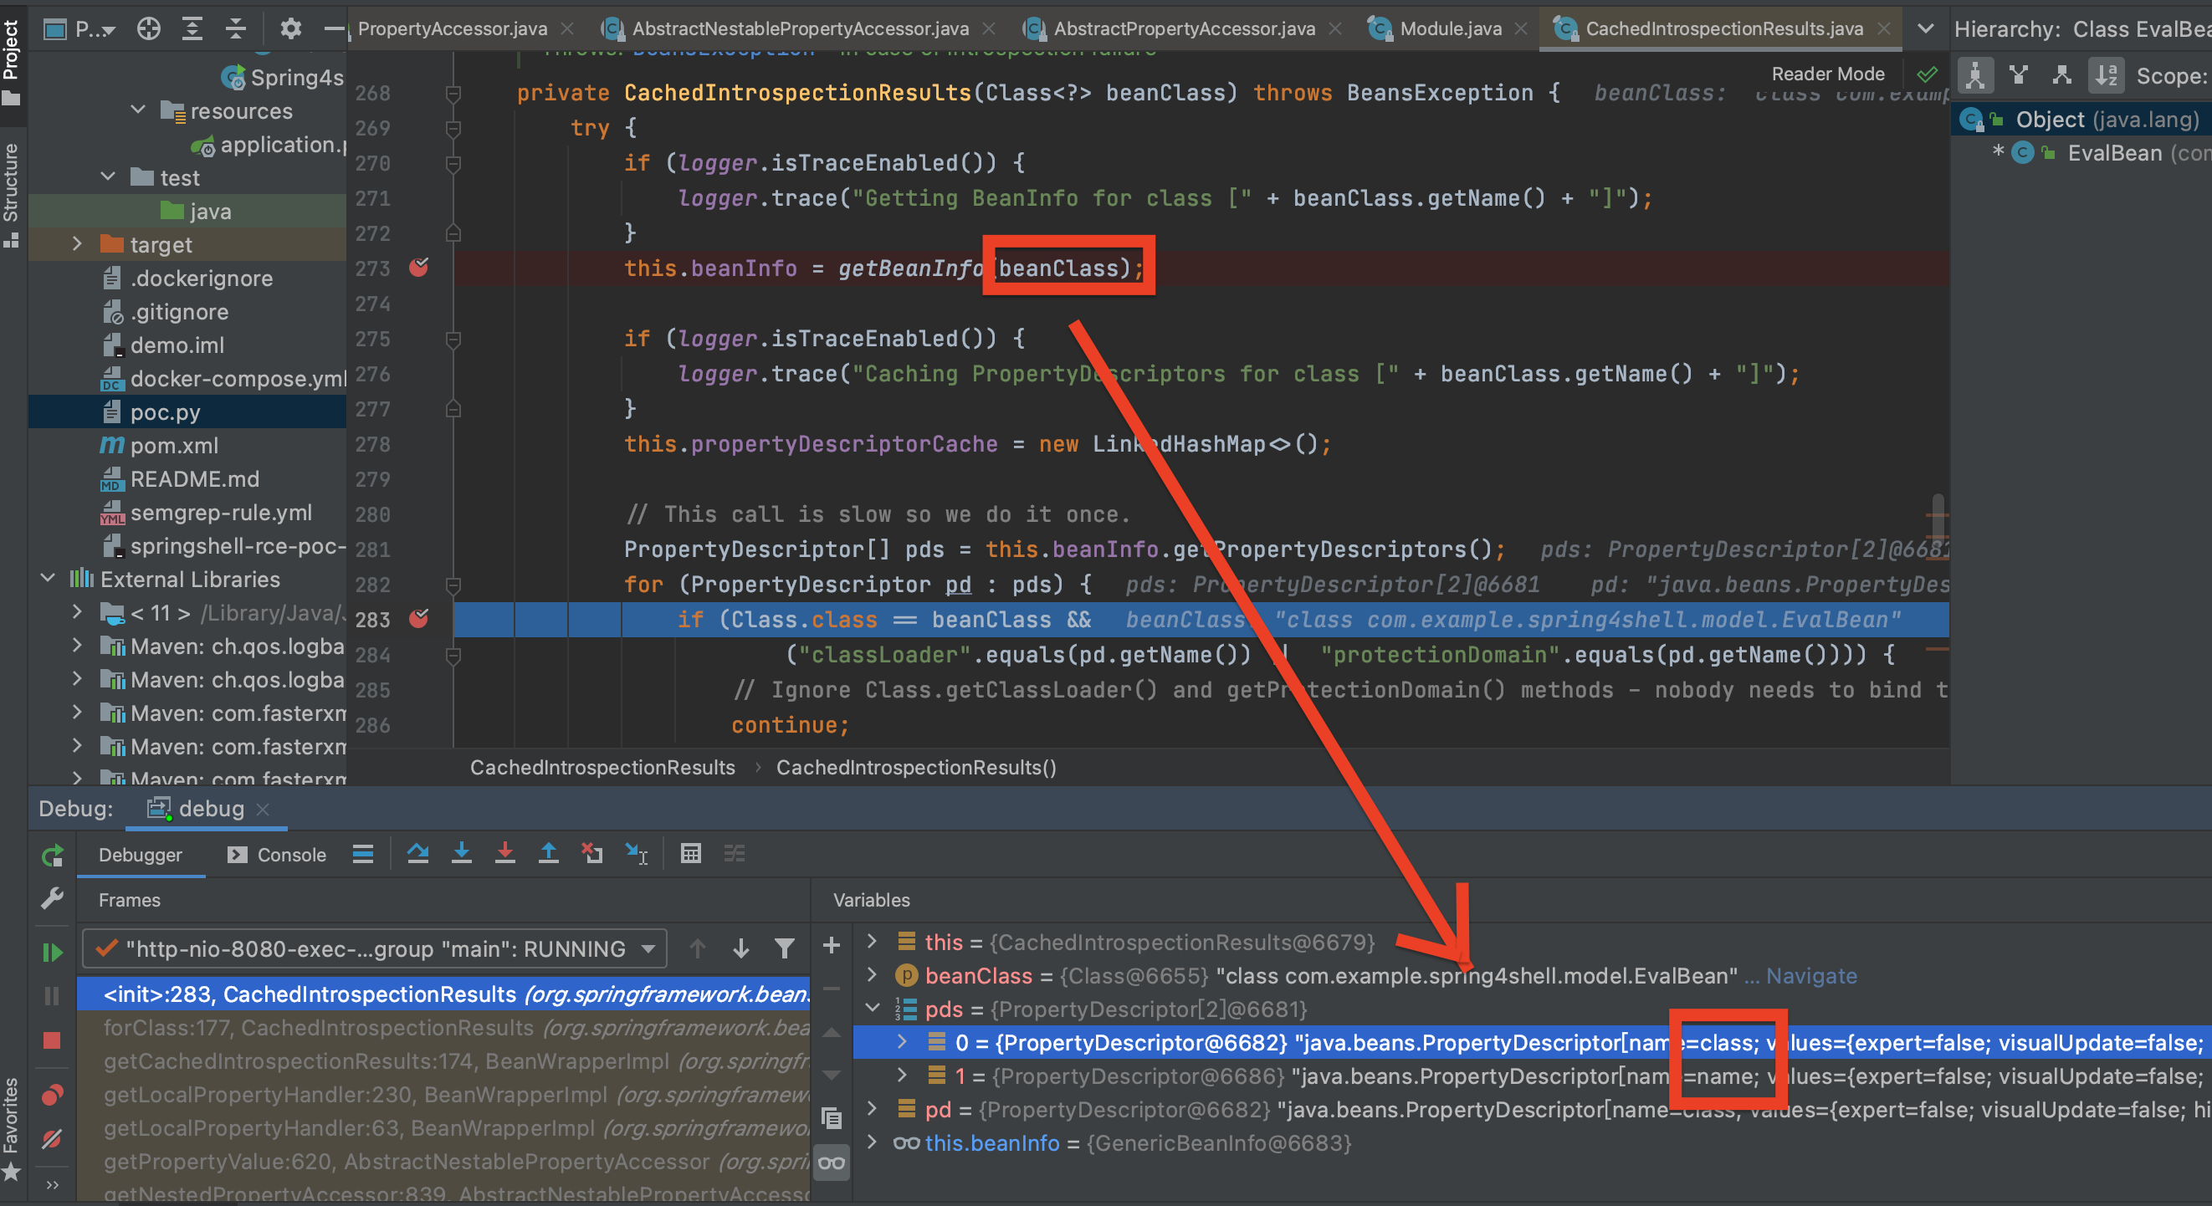Switch to subtypes hierarchy icon
The height and width of the screenshot is (1206, 2212).
(x=2062, y=75)
